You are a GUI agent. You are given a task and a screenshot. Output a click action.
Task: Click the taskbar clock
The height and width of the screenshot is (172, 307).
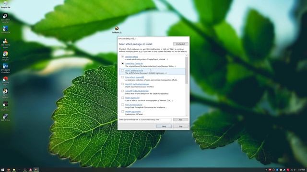coord(302,170)
